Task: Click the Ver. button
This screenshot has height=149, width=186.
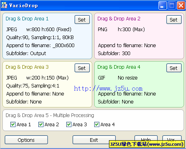Action: coord(172,139)
